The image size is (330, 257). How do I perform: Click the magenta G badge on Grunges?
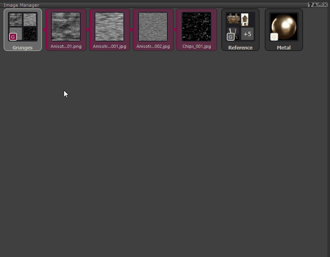coord(13,37)
